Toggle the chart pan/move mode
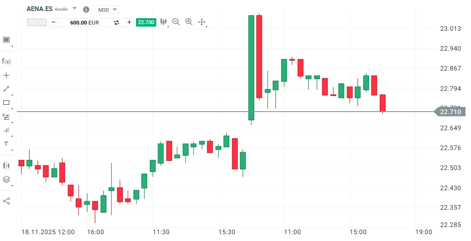This screenshot has height=241, width=471. (202, 22)
